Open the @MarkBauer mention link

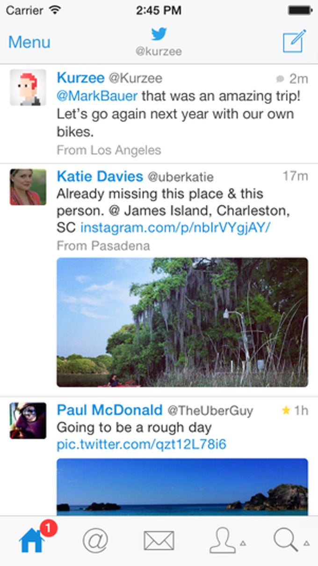97,96
